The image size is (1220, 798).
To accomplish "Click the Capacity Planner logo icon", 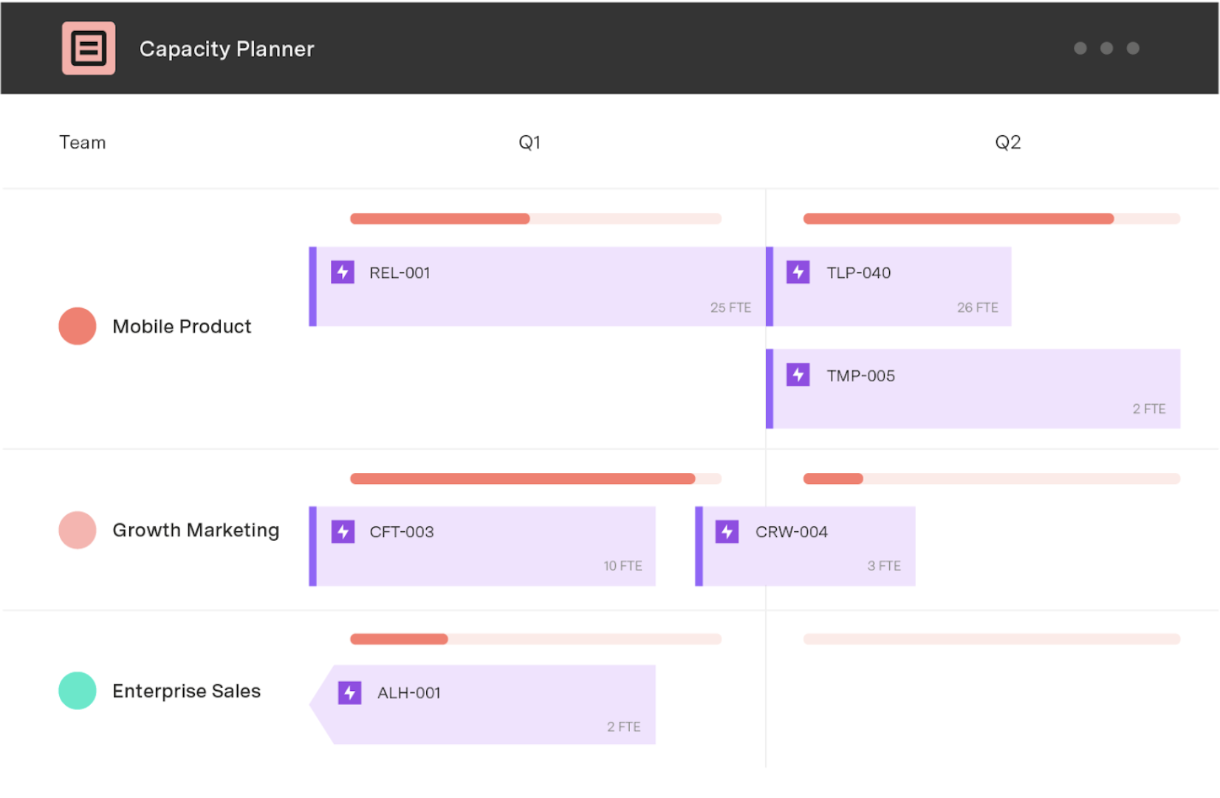I will click(x=89, y=49).
